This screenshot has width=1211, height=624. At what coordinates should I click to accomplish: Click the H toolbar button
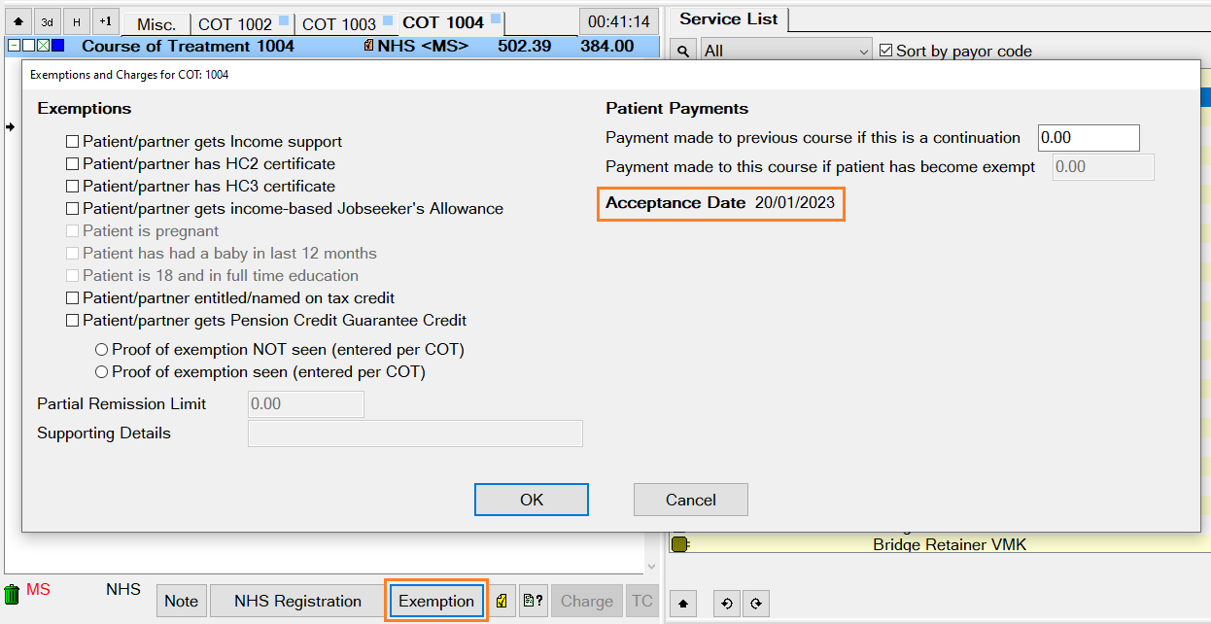tap(77, 21)
